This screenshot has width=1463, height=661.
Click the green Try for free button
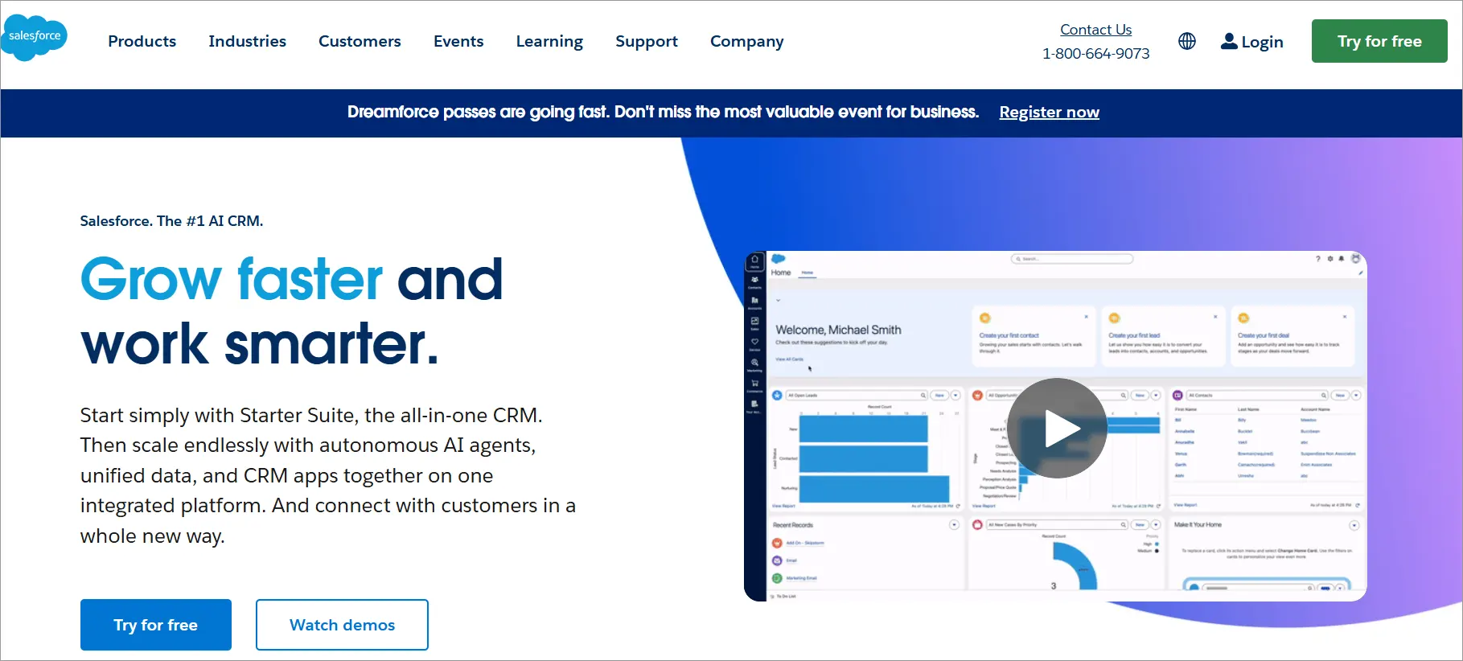(1379, 41)
